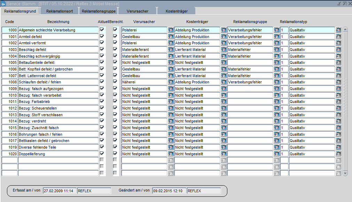This screenshot has width=352, height=202.
Task: Open Kostenträger list button for code 1003
Action: (x=224, y=50)
